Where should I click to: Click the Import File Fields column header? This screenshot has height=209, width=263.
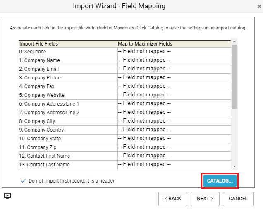[x=68, y=44]
